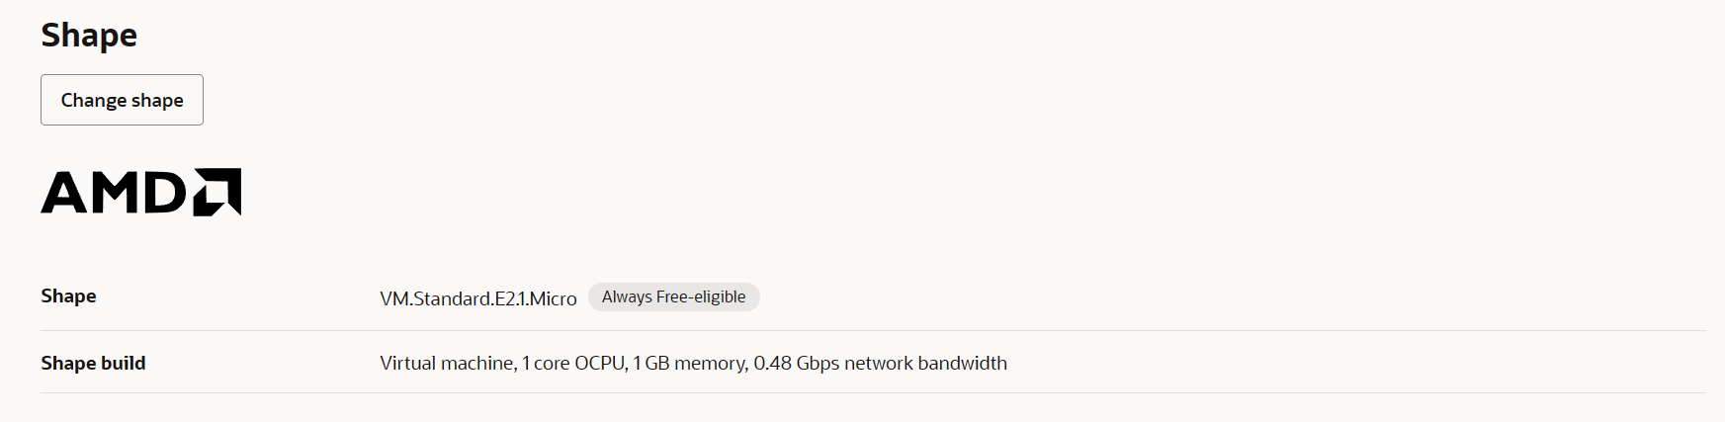Click the letter A in AMD logo
Viewport: 1725px width, 422px height.
[64, 192]
